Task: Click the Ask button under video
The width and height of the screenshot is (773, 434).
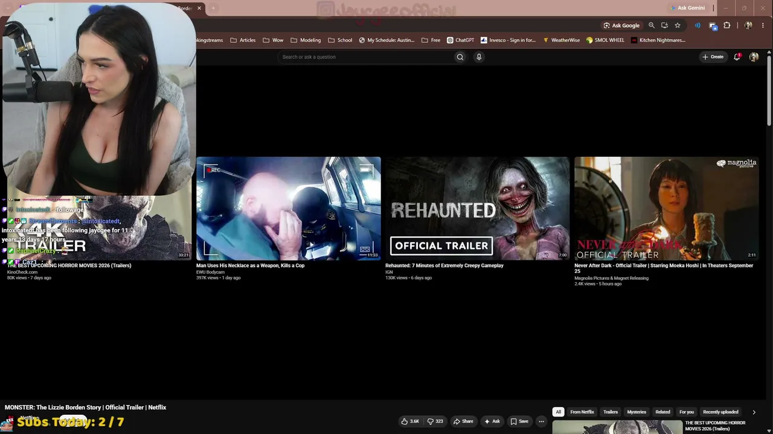Action: click(x=492, y=421)
